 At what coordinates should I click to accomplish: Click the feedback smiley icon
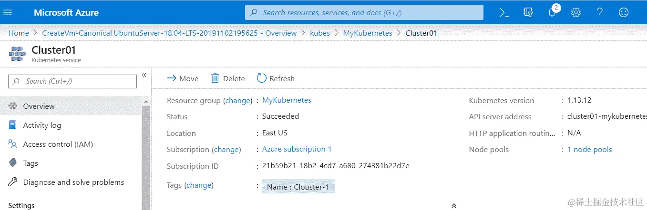(x=624, y=13)
